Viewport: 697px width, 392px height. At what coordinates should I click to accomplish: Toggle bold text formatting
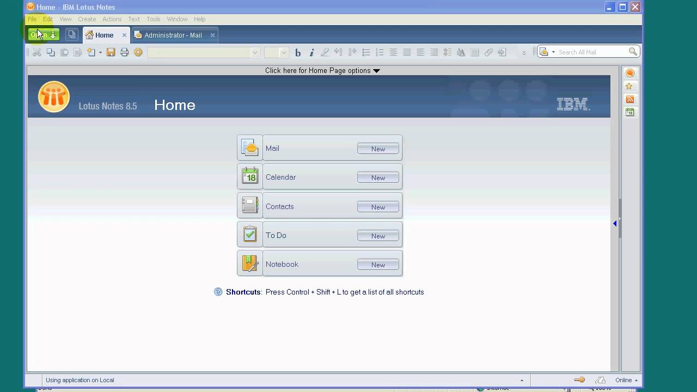298,52
